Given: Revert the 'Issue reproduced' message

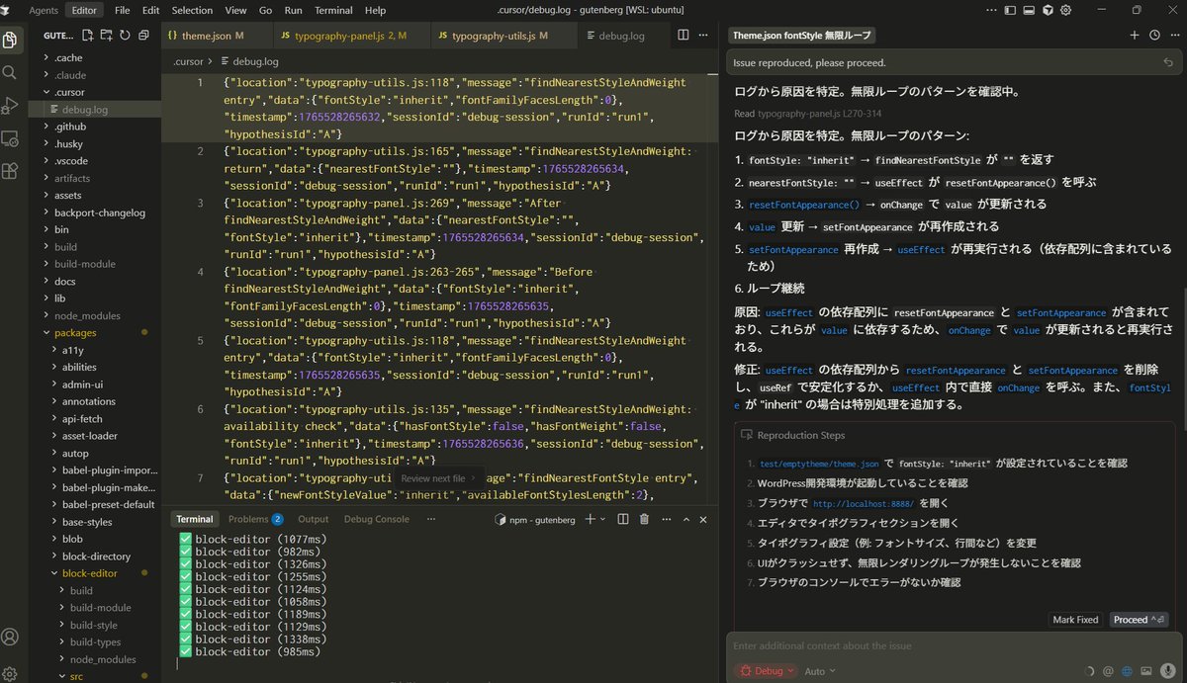Looking at the screenshot, I should point(1168,62).
